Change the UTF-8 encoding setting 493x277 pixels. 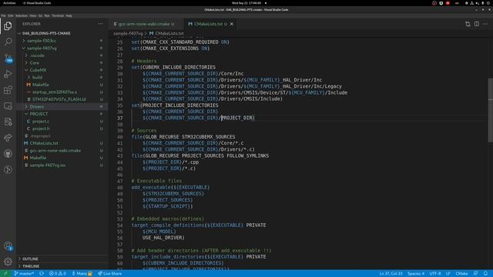(x=435, y=274)
